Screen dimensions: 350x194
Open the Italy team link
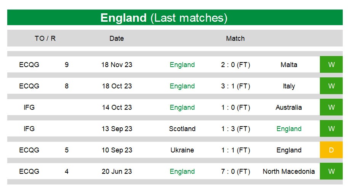pos(289,86)
